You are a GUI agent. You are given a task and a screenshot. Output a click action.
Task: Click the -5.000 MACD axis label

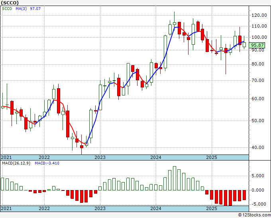pyautogui.click(x=258, y=204)
